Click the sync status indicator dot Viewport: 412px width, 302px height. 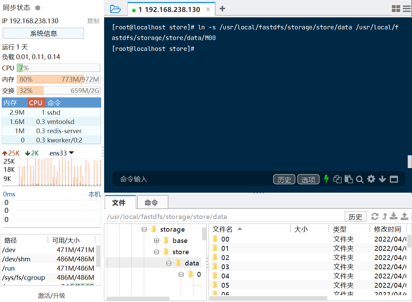pyautogui.click(x=38, y=8)
